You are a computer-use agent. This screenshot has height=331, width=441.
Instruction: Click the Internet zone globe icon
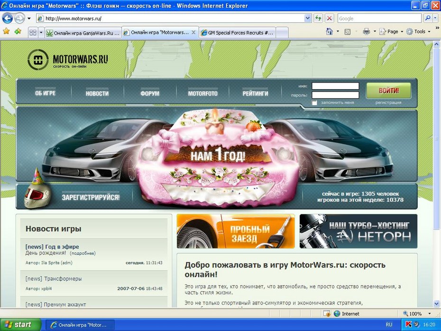(x=337, y=313)
